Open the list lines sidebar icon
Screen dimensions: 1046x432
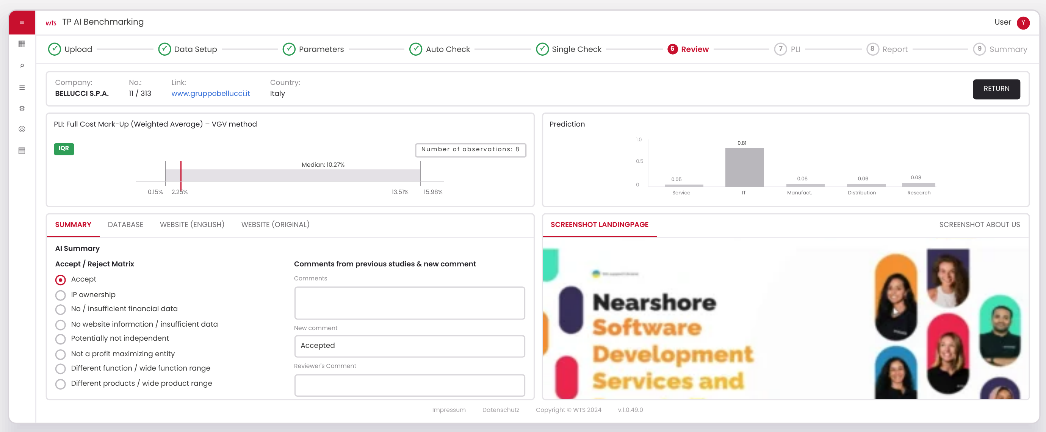[22, 88]
